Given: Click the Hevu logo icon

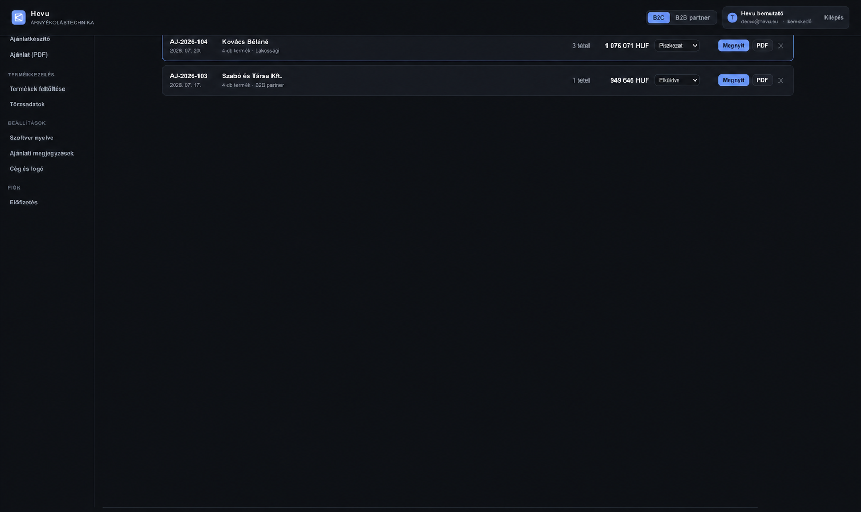Looking at the screenshot, I should (19, 17).
